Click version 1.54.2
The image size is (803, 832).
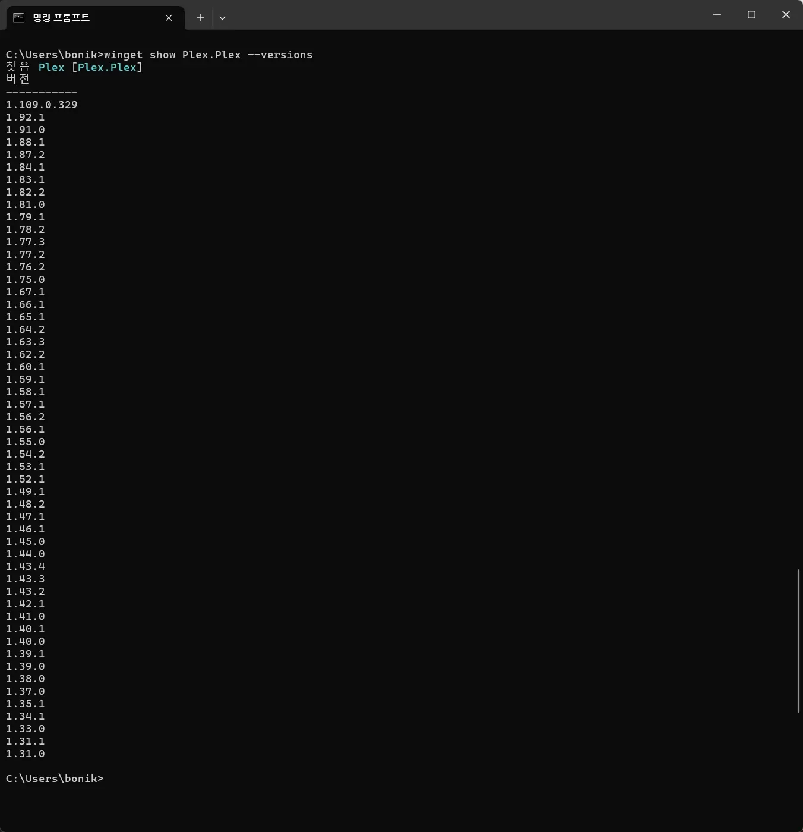pyautogui.click(x=26, y=454)
